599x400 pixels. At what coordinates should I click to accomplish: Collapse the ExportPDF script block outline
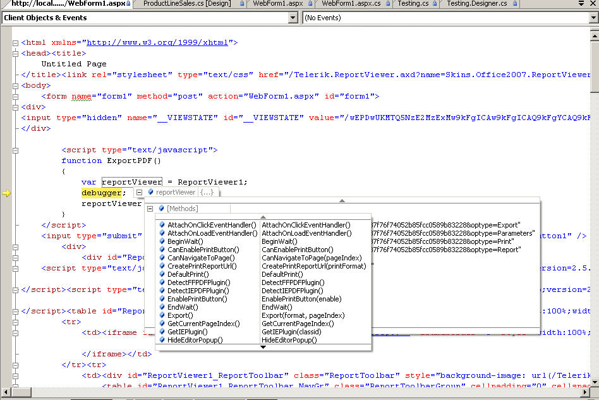tap(16, 150)
